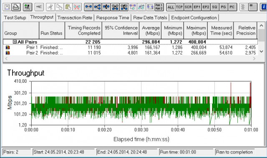
Task: Click the Paste clipboard icon
Action: point(68,7)
